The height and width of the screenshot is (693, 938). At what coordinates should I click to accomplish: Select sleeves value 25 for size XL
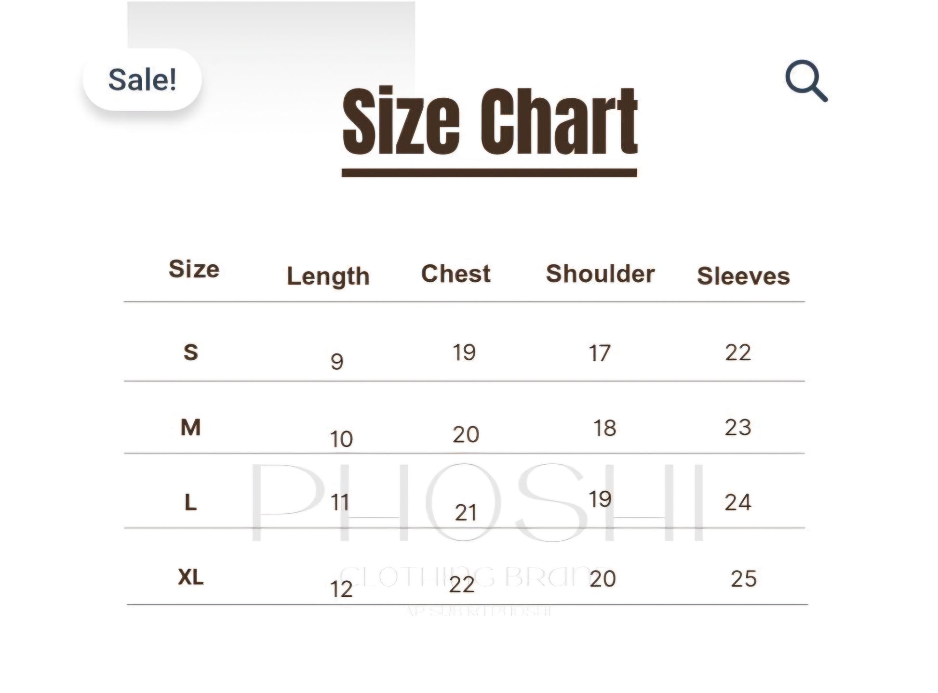pos(744,578)
